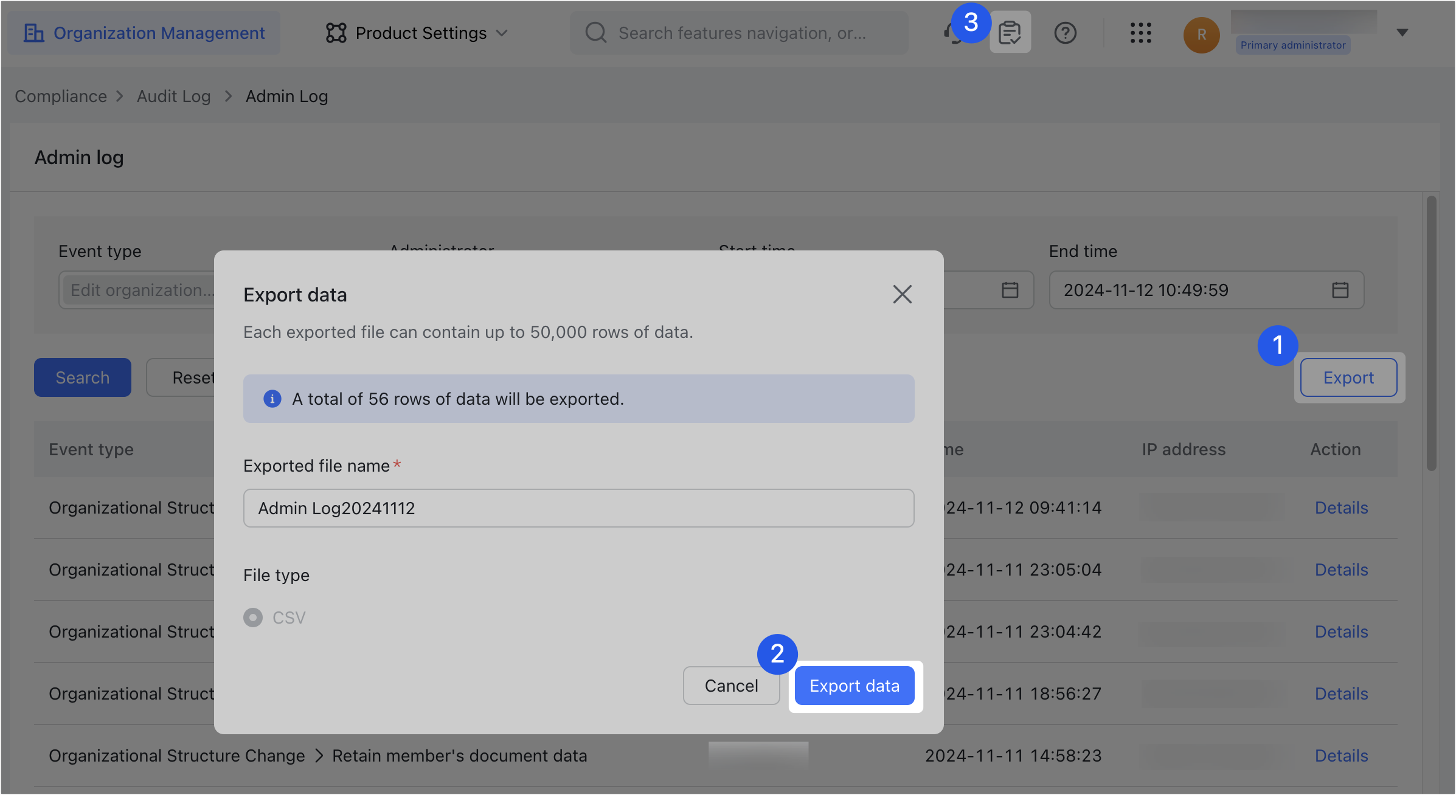Go to Audit Log breadcrumb
Image resolution: width=1456 pixels, height=795 pixels.
click(173, 96)
